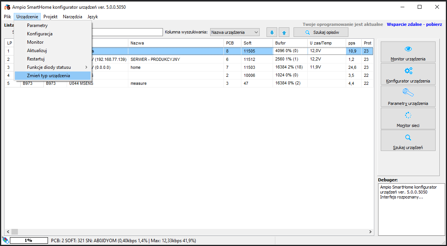Sort by the Nazwa column header
The height and width of the screenshot is (246, 447).
pyautogui.click(x=176, y=43)
